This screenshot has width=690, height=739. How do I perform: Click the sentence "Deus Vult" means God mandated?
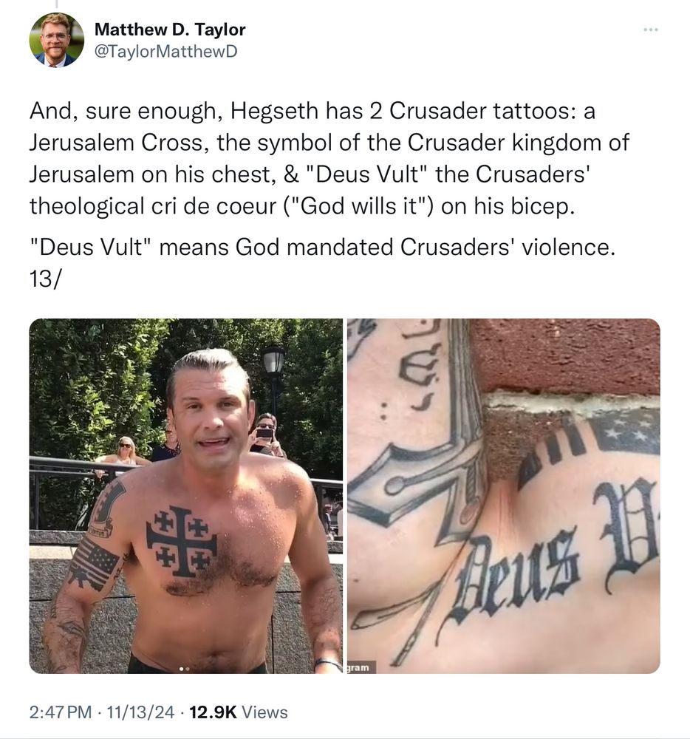click(322, 247)
